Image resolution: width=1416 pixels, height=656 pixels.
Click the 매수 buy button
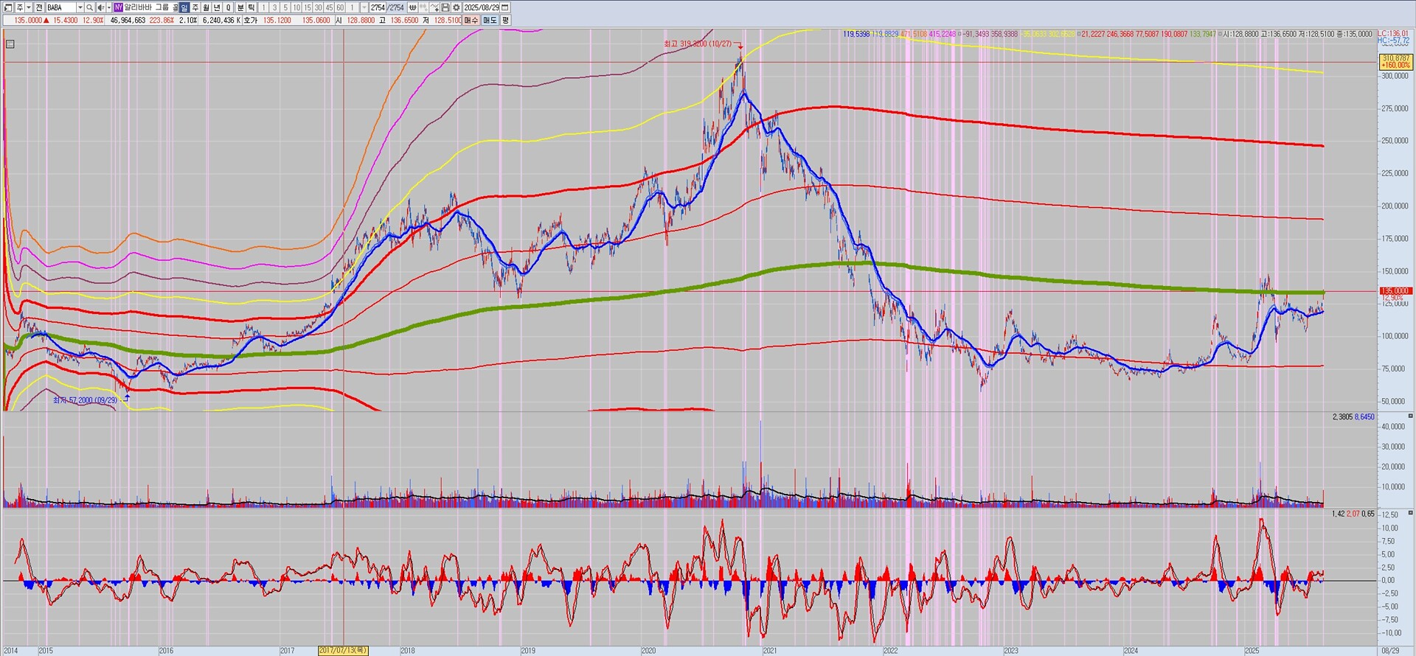471,20
